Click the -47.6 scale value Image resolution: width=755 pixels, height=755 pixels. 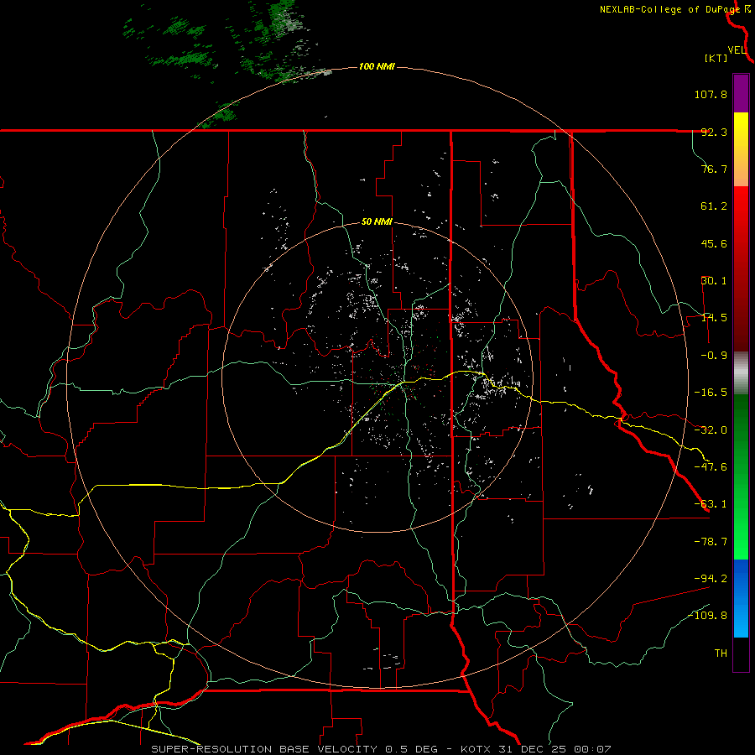coord(711,467)
